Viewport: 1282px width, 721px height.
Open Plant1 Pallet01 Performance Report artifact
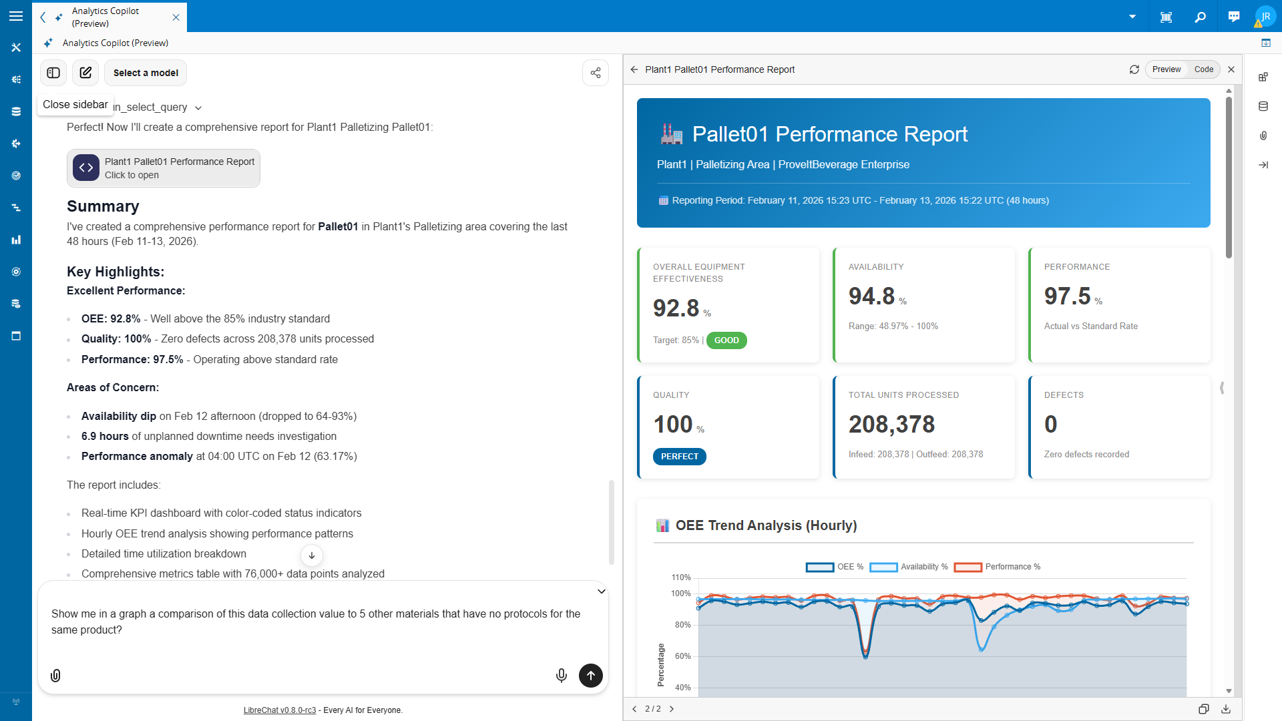(164, 168)
